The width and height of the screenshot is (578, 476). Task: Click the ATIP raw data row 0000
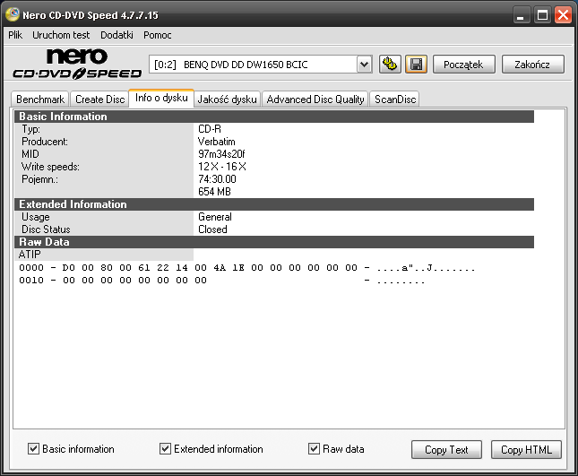click(246, 268)
